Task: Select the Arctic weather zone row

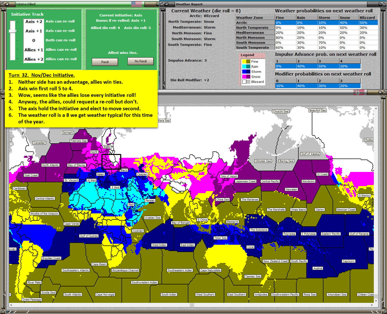Action: 307,23
